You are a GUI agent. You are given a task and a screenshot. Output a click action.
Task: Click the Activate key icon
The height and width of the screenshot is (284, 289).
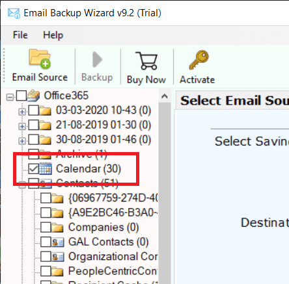point(199,60)
